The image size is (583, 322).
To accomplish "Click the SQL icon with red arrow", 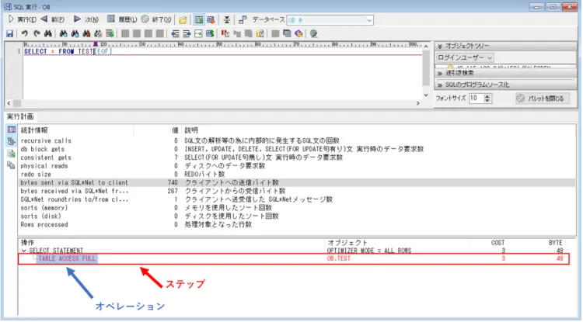I will coord(211,20).
